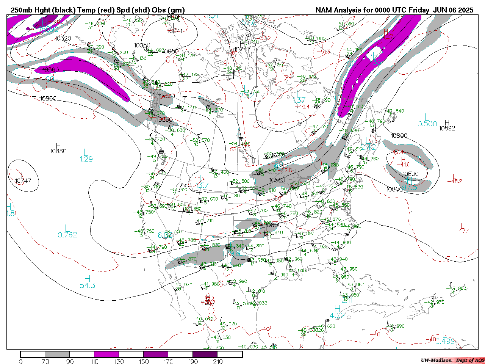Click the red "-48.2" temperature label

pos(455,181)
